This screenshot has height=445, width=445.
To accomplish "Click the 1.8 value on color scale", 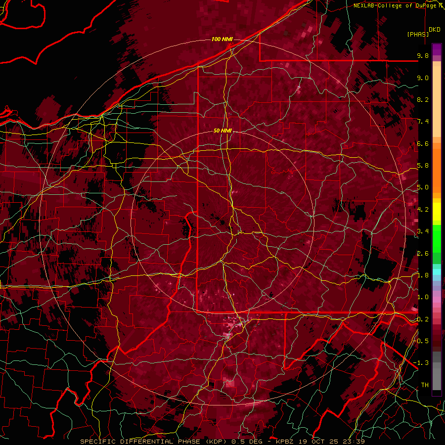I will [x=423, y=275].
